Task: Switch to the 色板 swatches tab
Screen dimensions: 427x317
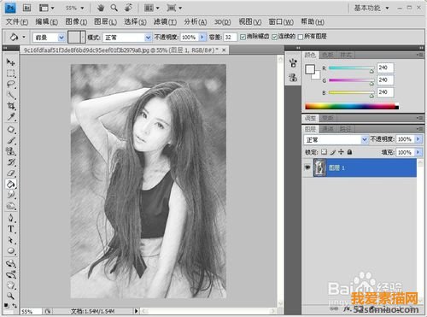Action: click(x=327, y=55)
